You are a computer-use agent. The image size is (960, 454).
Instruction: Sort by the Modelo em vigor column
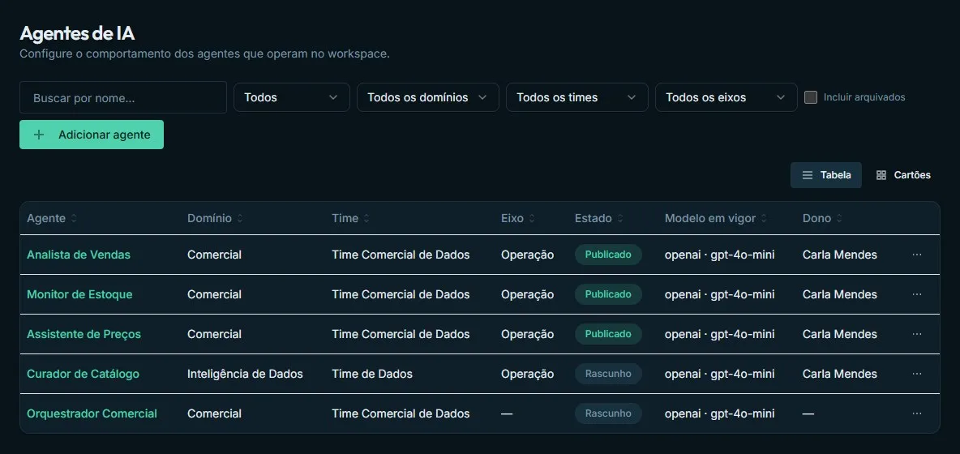(716, 218)
